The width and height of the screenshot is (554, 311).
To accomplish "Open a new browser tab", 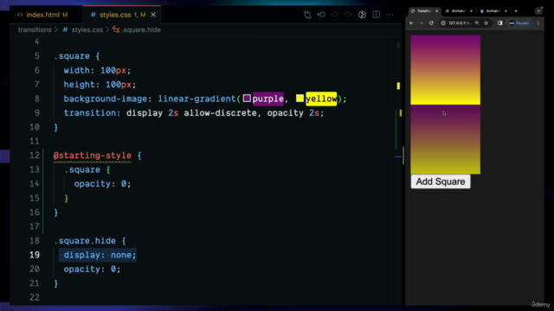I will tap(516, 11).
